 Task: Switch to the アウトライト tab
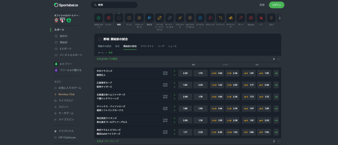click(x=147, y=46)
